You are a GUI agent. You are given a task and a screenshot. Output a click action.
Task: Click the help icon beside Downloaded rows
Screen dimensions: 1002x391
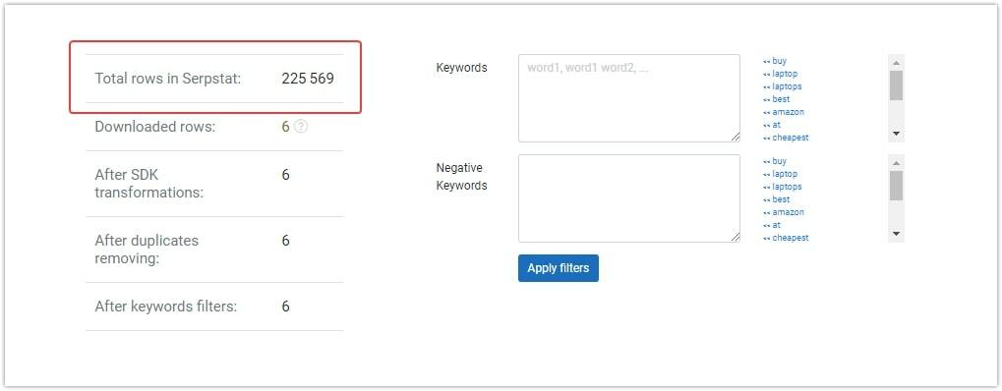tap(301, 127)
